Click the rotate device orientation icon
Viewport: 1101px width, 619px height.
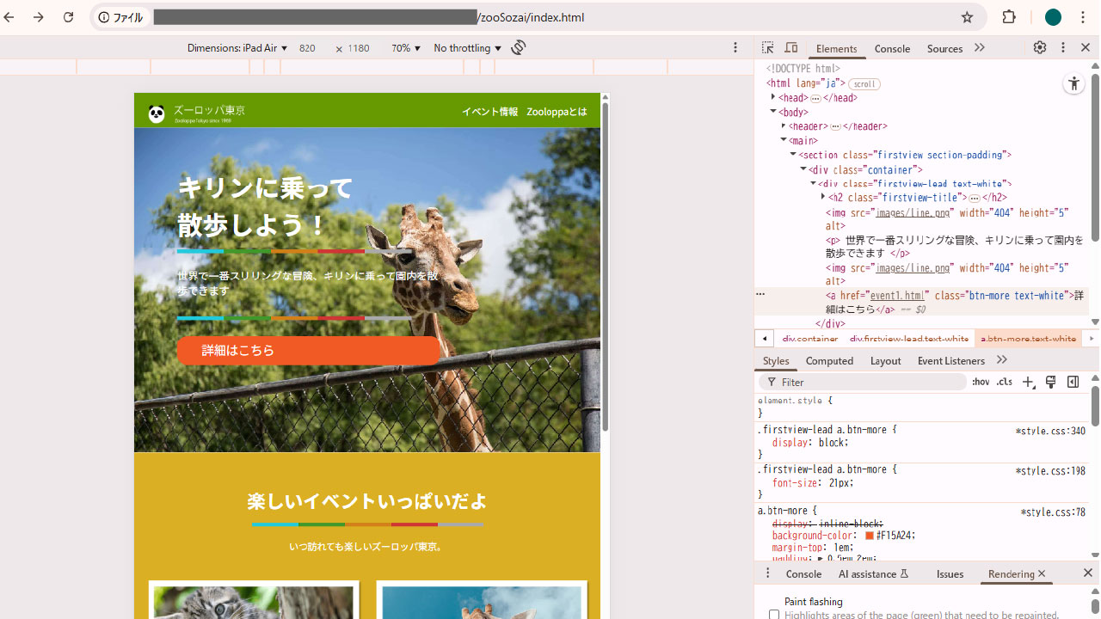(x=518, y=47)
